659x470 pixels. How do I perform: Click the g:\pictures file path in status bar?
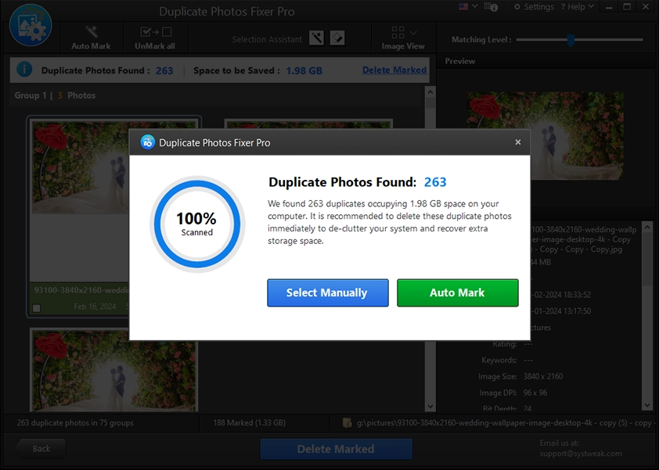click(504, 423)
